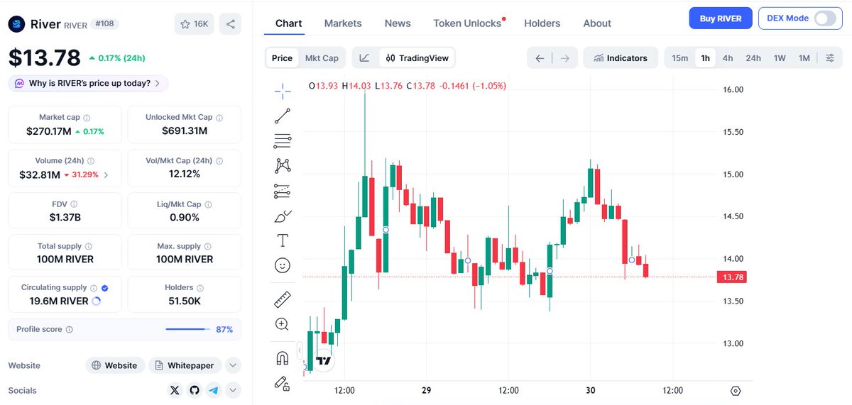Image resolution: width=852 pixels, height=405 pixels.
Task: Click the 13.78 current price label
Action: pyautogui.click(x=733, y=277)
